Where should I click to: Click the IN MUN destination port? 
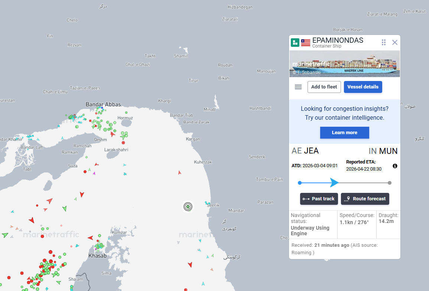[x=383, y=151]
